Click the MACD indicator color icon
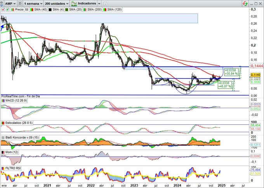This screenshot has height=188, width=264. [3, 100]
